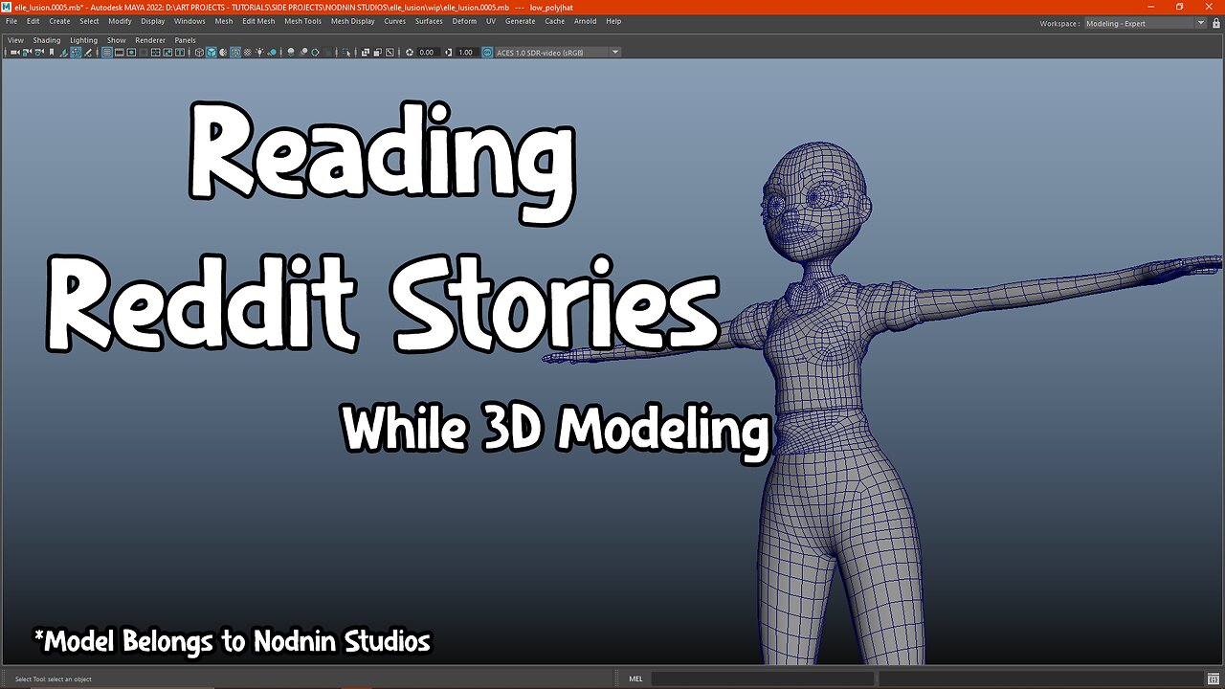This screenshot has width=1225, height=689.
Task: Click the Exposure reset icon
Action: [x=410, y=52]
